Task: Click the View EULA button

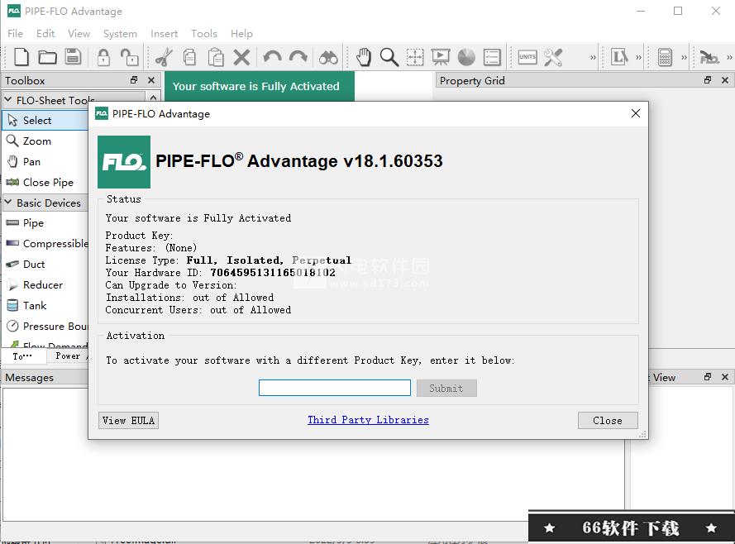Action: (x=128, y=420)
